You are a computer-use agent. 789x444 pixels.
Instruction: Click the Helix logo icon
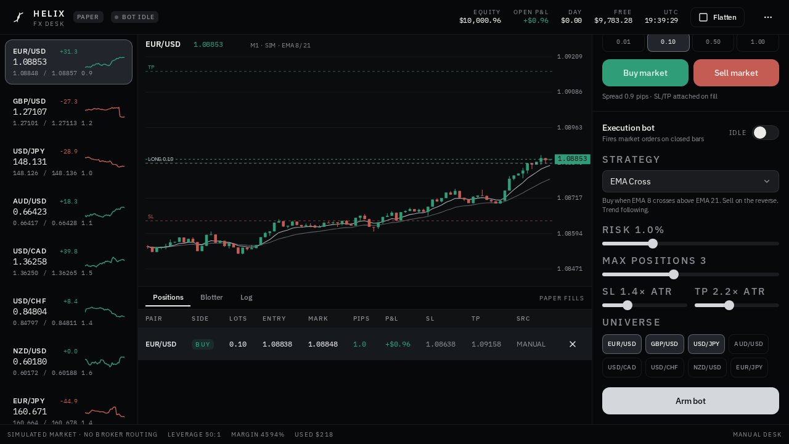point(18,17)
